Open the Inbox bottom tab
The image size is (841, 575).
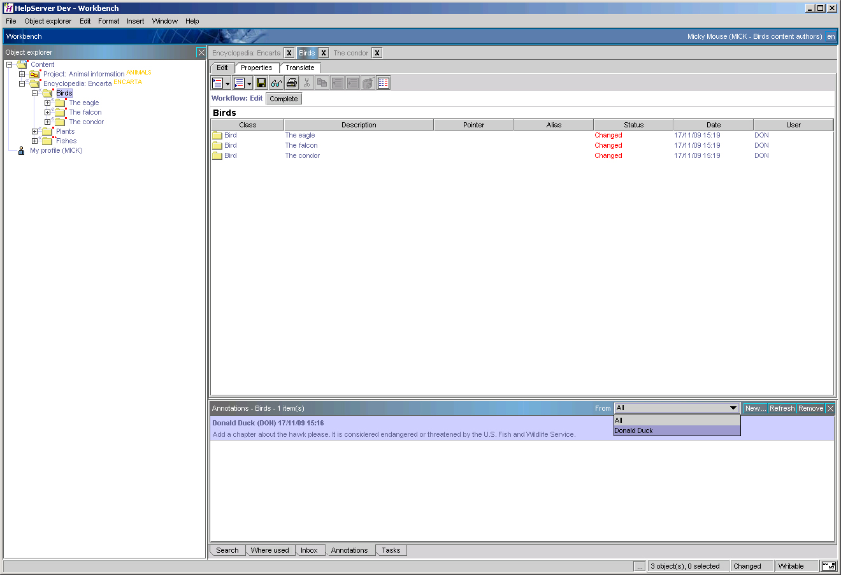[309, 550]
